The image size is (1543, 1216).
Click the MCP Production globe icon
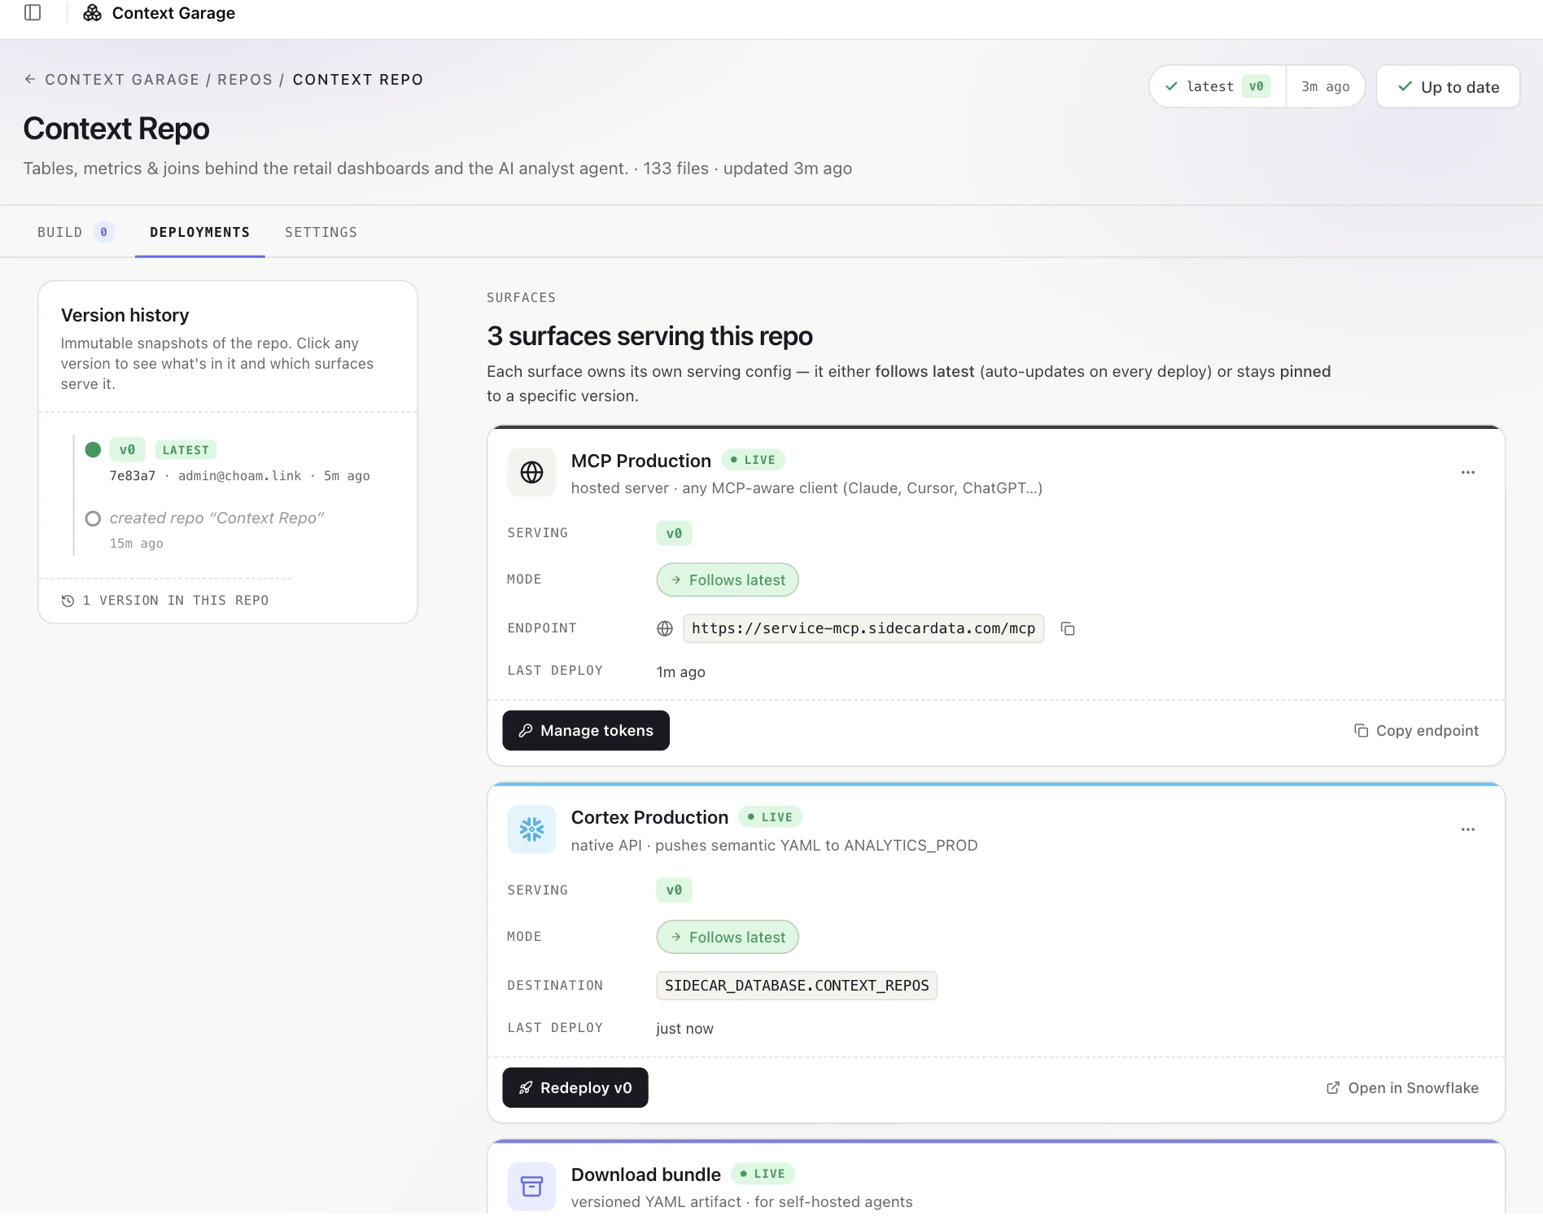[x=531, y=472]
